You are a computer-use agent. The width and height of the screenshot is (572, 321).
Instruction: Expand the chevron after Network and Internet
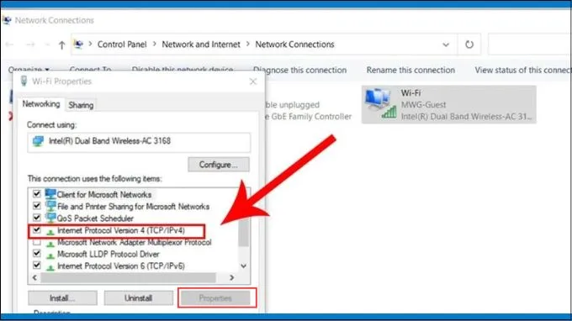(247, 44)
